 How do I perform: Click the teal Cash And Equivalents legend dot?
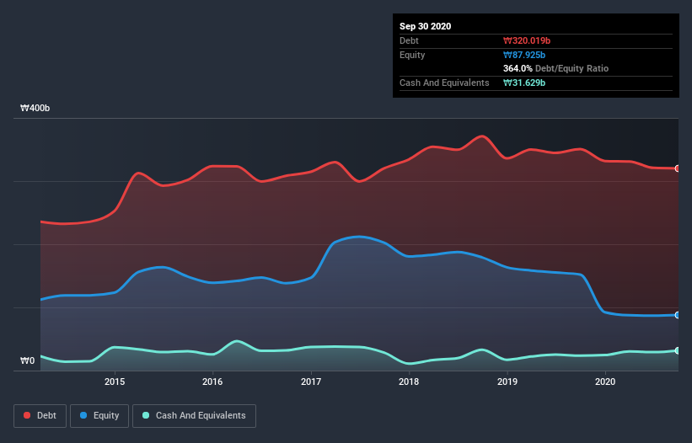click(x=146, y=415)
